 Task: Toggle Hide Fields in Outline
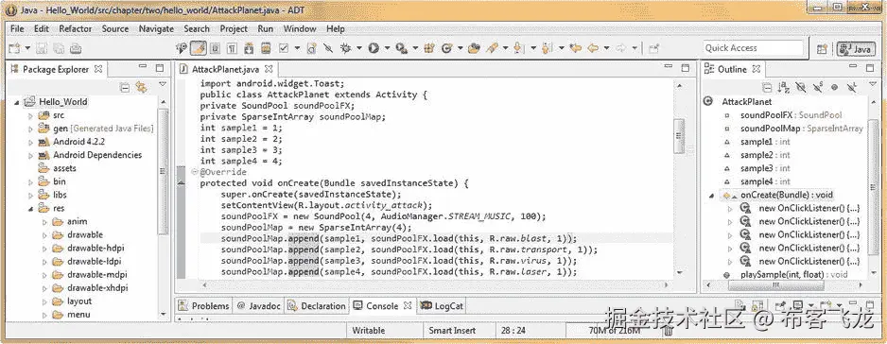(800, 87)
